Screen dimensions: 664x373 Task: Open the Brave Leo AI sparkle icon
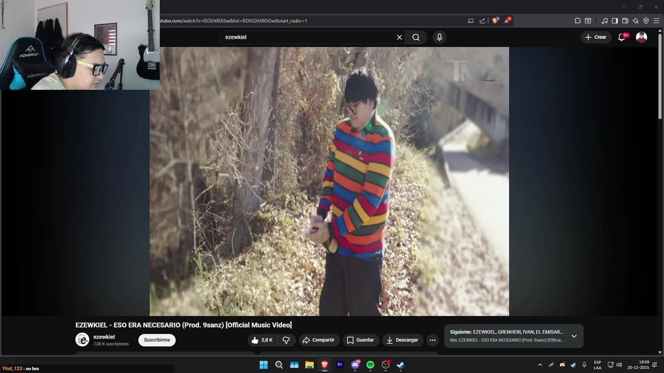pos(635,21)
